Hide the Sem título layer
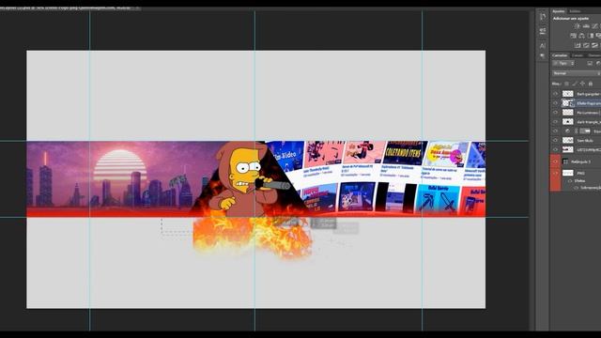 point(555,140)
